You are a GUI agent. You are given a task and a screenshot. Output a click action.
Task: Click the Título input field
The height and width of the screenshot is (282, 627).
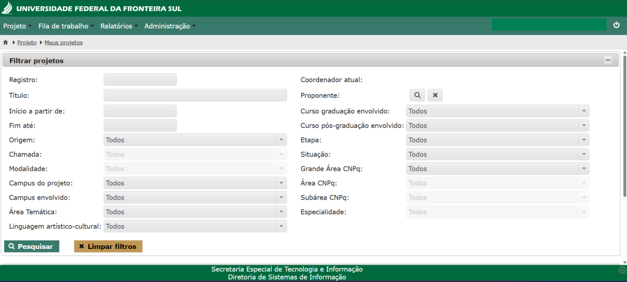coord(195,95)
